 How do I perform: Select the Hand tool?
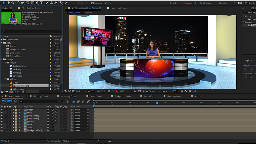pos(8,3)
